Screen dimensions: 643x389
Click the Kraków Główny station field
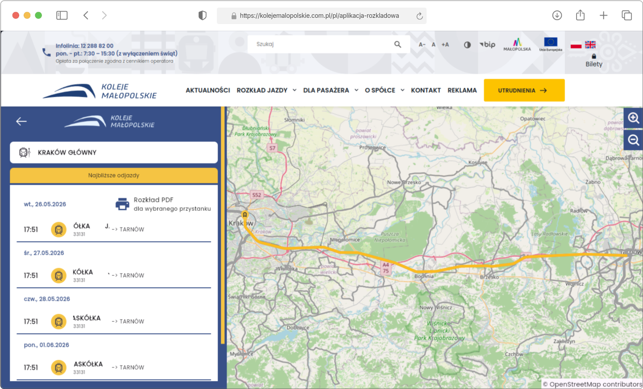114,152
